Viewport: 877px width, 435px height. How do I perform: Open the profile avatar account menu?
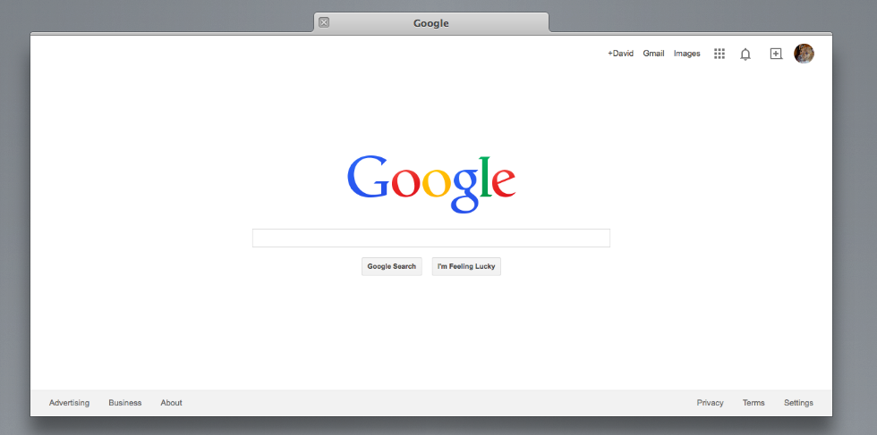[x=804, y=54]
